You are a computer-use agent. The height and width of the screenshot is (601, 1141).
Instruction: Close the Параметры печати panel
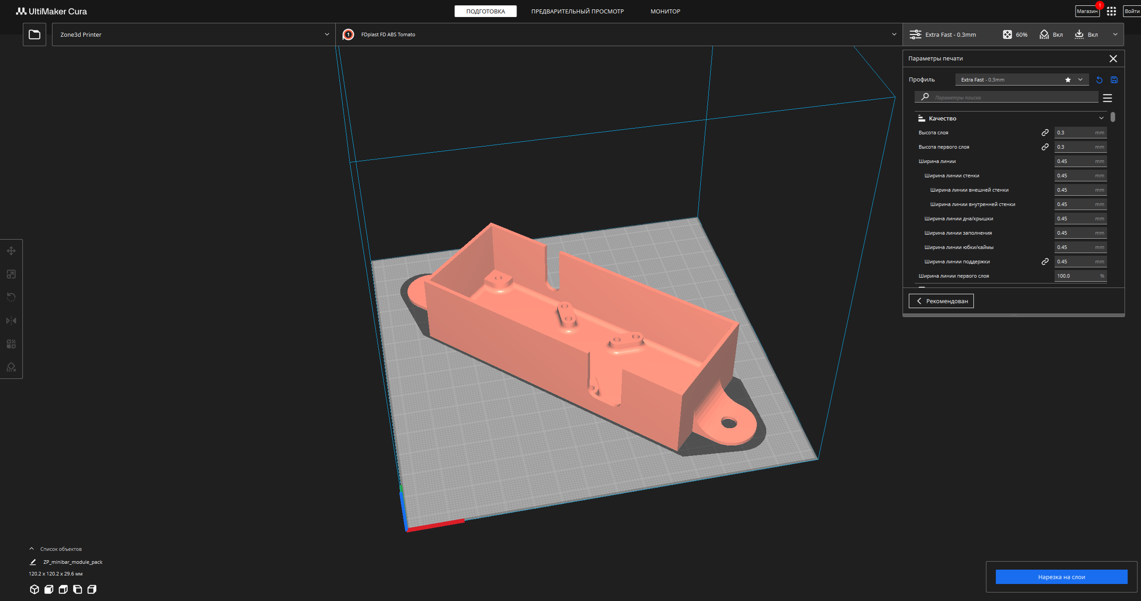1113,59
